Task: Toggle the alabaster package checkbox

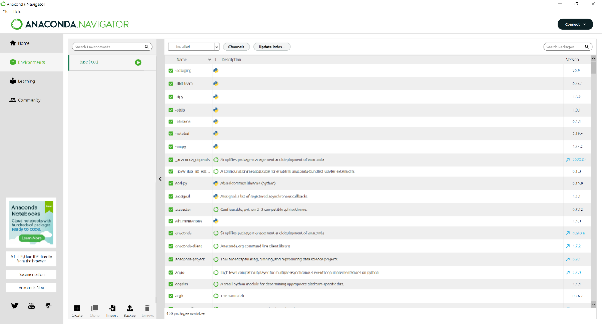Action: tap(171, 210)
